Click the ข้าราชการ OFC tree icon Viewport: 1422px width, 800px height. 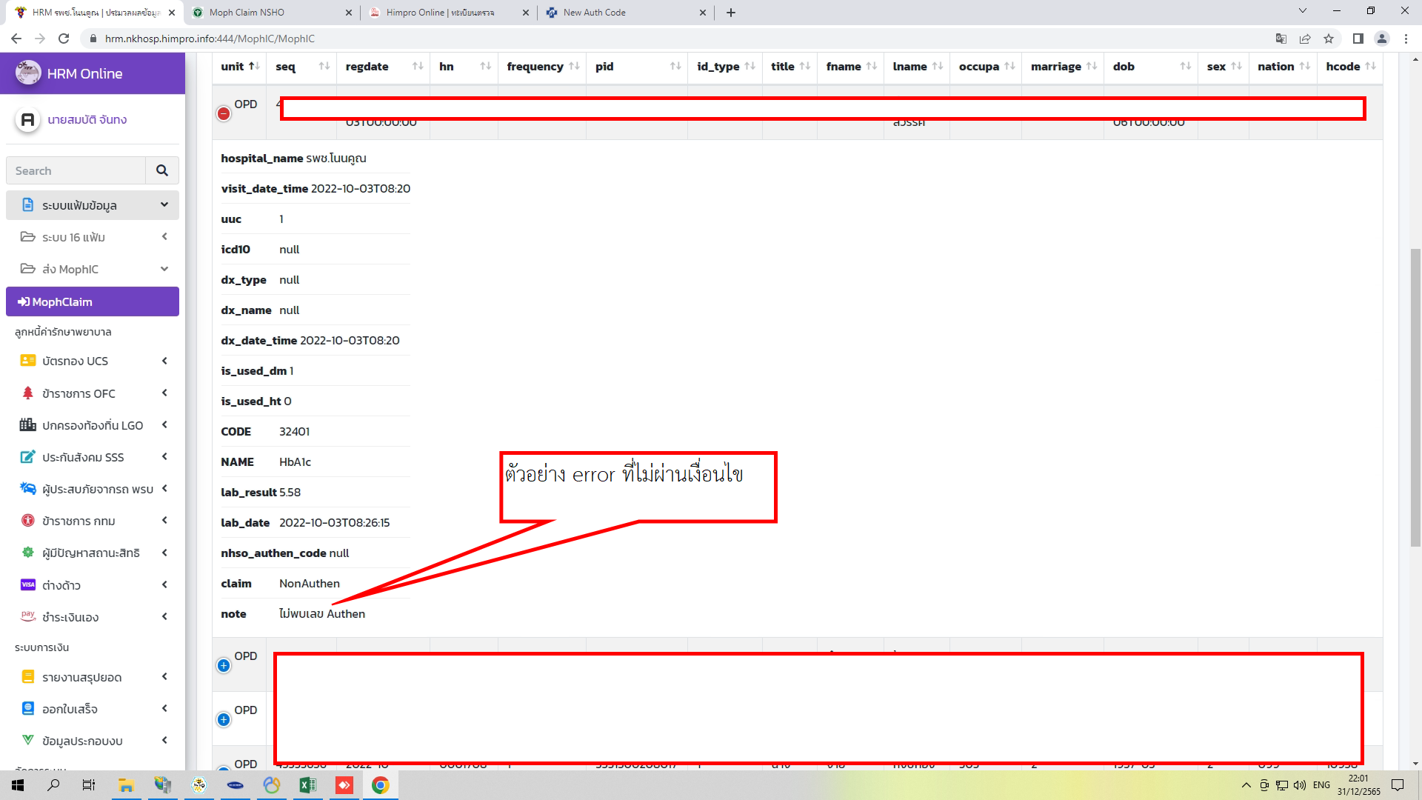pyautogui.click(x=28, y=393)
